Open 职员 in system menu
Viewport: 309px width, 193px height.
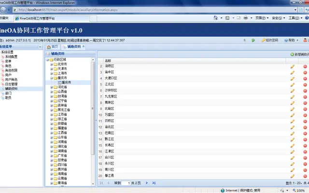pyautogui.click(x=8, y=97)
